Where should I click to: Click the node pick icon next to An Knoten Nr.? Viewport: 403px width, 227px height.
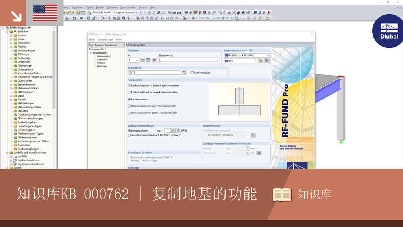click(x=184, y=73)
